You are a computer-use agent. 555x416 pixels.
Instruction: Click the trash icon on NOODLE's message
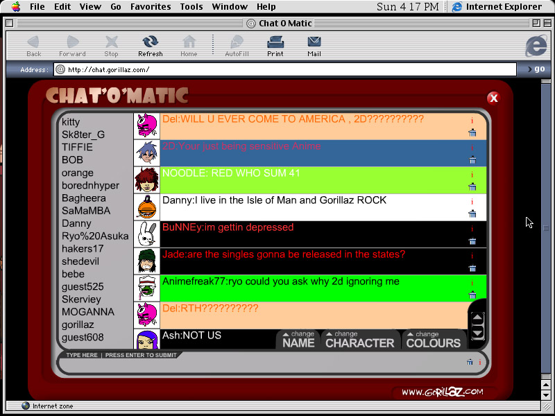point(472,187)
